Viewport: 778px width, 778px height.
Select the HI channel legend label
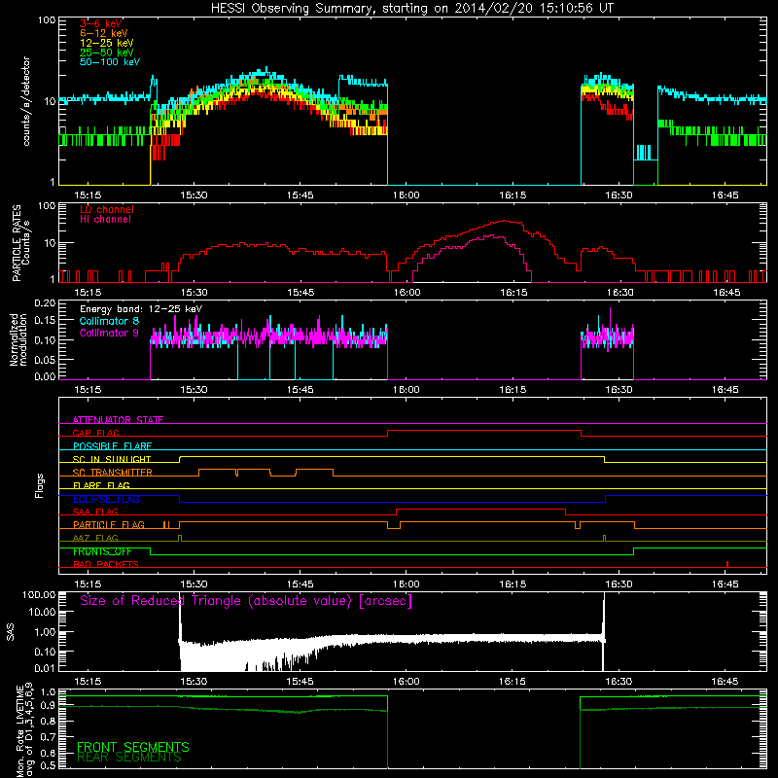[x=105, y=220]
